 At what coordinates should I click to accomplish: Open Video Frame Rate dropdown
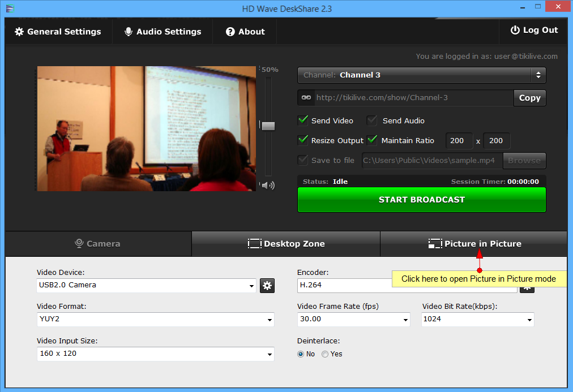click(353, 320)
